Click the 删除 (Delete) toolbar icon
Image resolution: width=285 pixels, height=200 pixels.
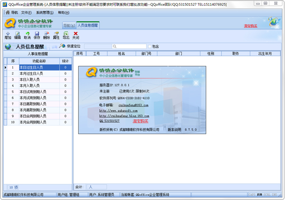coord(47,36)
